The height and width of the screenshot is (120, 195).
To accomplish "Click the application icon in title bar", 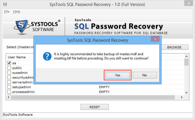I will [5, 4].
